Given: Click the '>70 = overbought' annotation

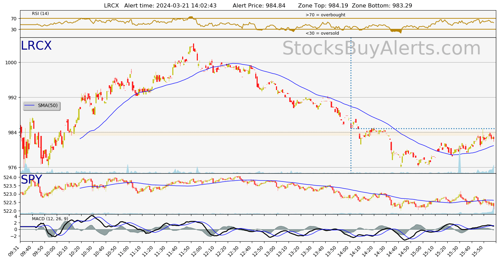Looking at the screenshot, I should tap(325, 15).
